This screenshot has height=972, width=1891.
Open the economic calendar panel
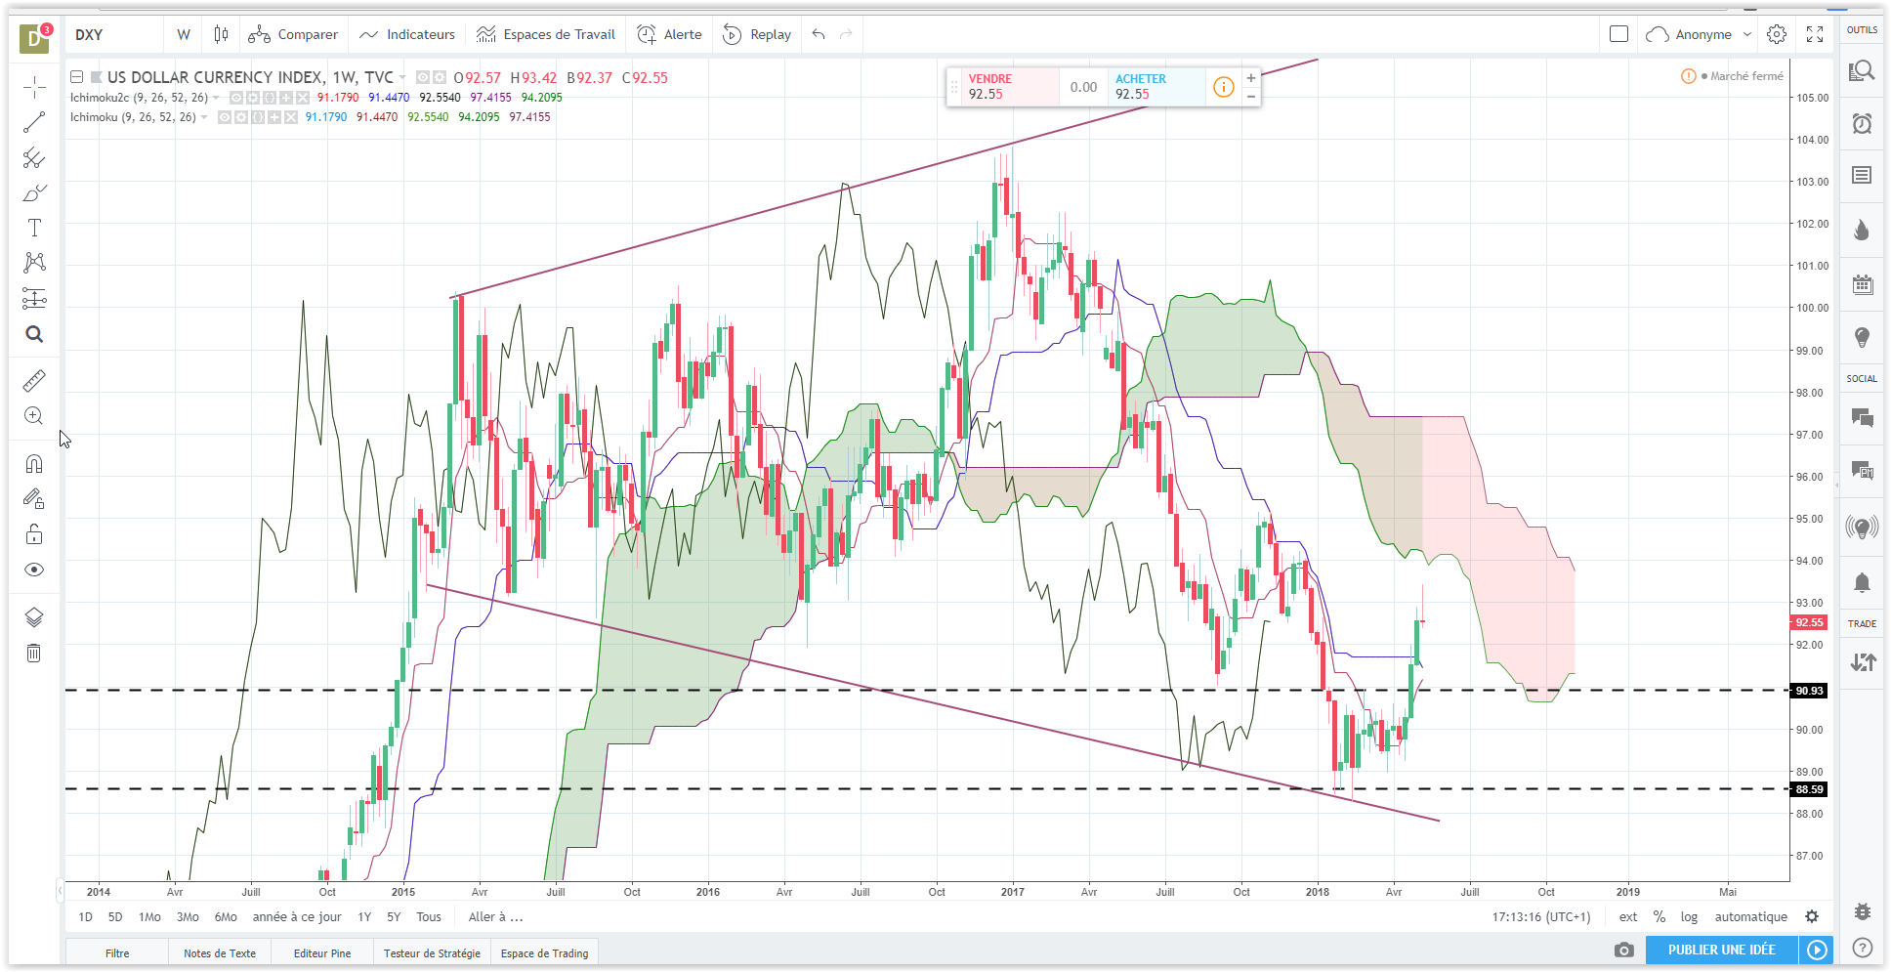(x=1862, y=284)
